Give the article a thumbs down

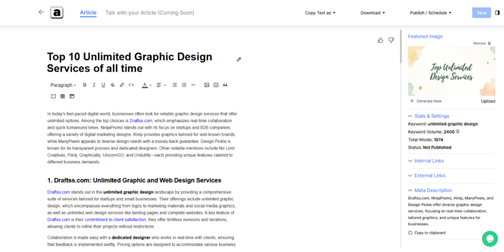point(391,40)
